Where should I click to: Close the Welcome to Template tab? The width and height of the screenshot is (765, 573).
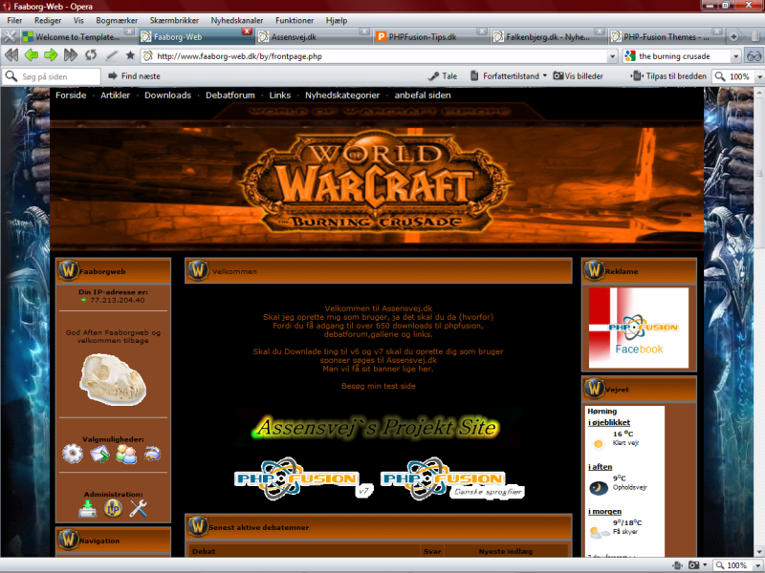coord(129,32)
